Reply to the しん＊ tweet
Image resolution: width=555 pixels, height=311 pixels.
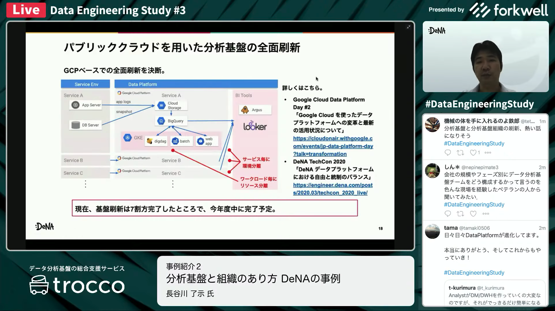tap(448, 214)
